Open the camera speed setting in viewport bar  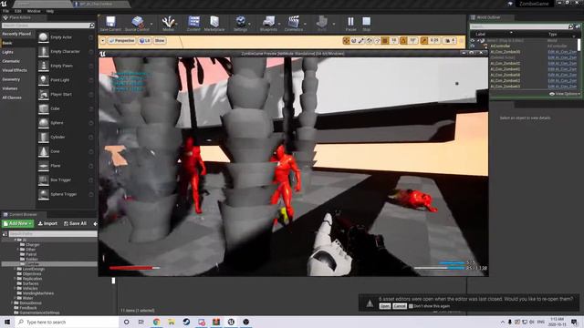pos(450,40)
